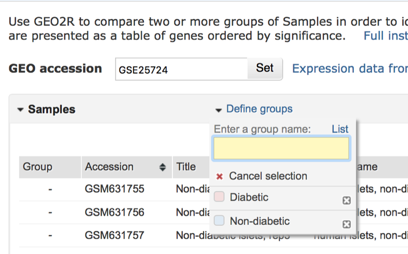Click the group name text field

(x=281, y=149)
